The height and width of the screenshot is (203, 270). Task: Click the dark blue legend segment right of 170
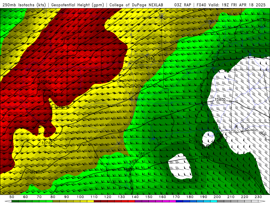pos(180,201)
